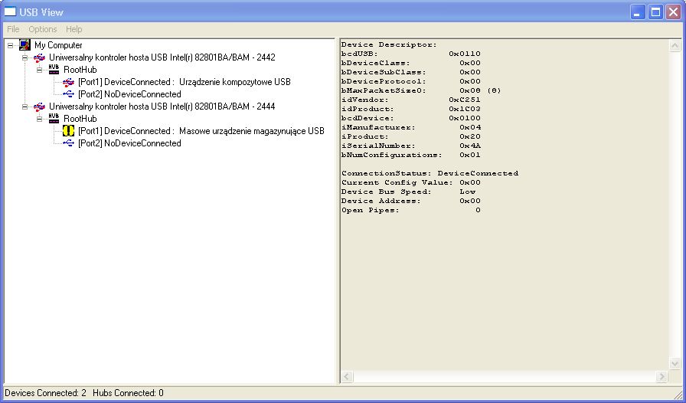686x403 pixels.
Task: Click the USB icon beside the 82801BA/BAM - 2442 controller
Action: click(39, 57)
